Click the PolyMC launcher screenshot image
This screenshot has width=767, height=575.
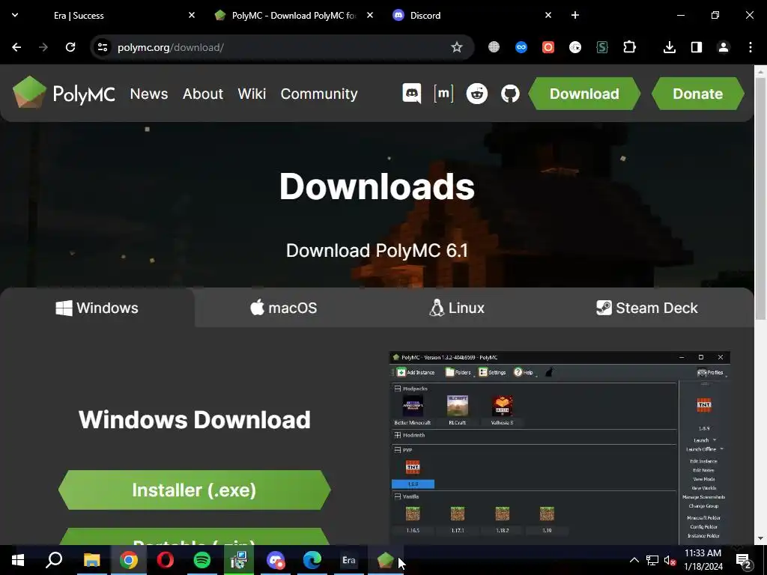[x=559, y=448]
